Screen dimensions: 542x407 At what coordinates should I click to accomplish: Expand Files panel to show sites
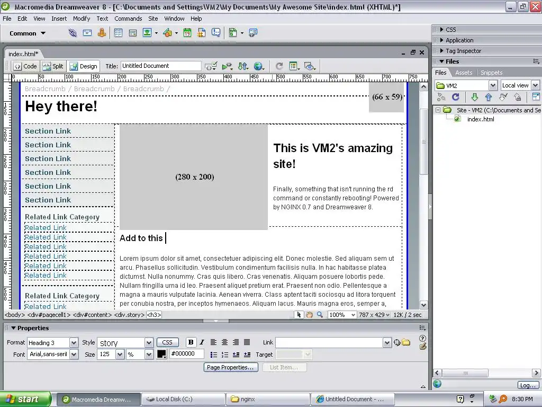coord(536,97)
